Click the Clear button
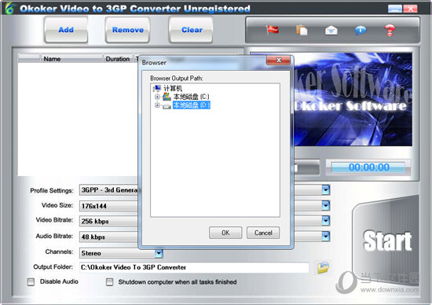The image size is (432, 305). pos(191,30)
